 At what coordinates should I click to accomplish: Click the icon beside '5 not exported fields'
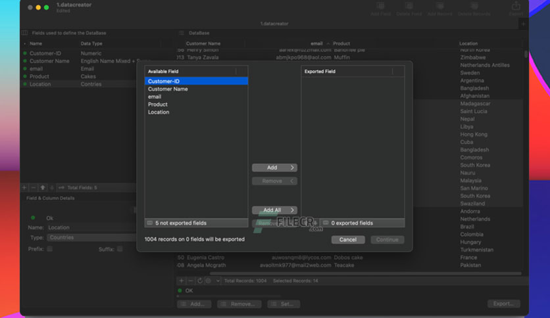click(x=150, y=223)
